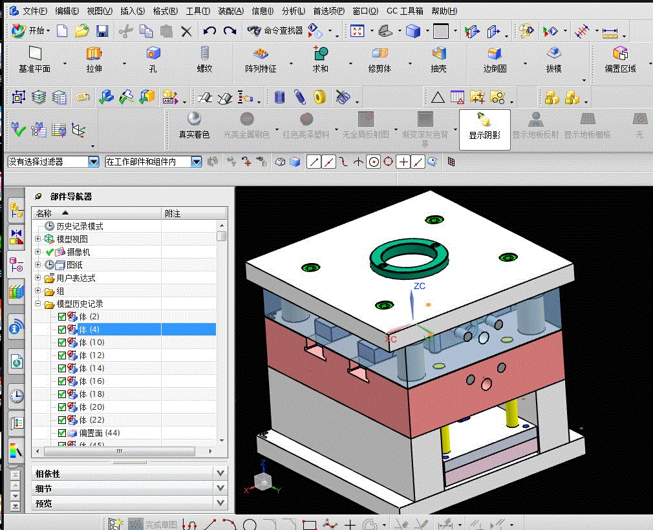Expand the 相依性 panel section
This screenshot has width=653, height=530.
221,474
